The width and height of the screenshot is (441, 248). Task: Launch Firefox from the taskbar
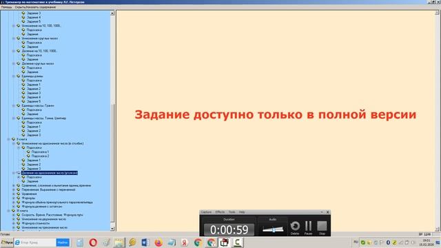point(158,242)
